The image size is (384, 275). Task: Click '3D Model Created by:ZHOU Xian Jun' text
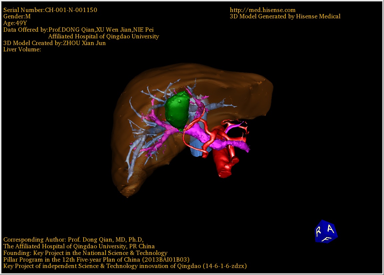click(x=54, y=43)
